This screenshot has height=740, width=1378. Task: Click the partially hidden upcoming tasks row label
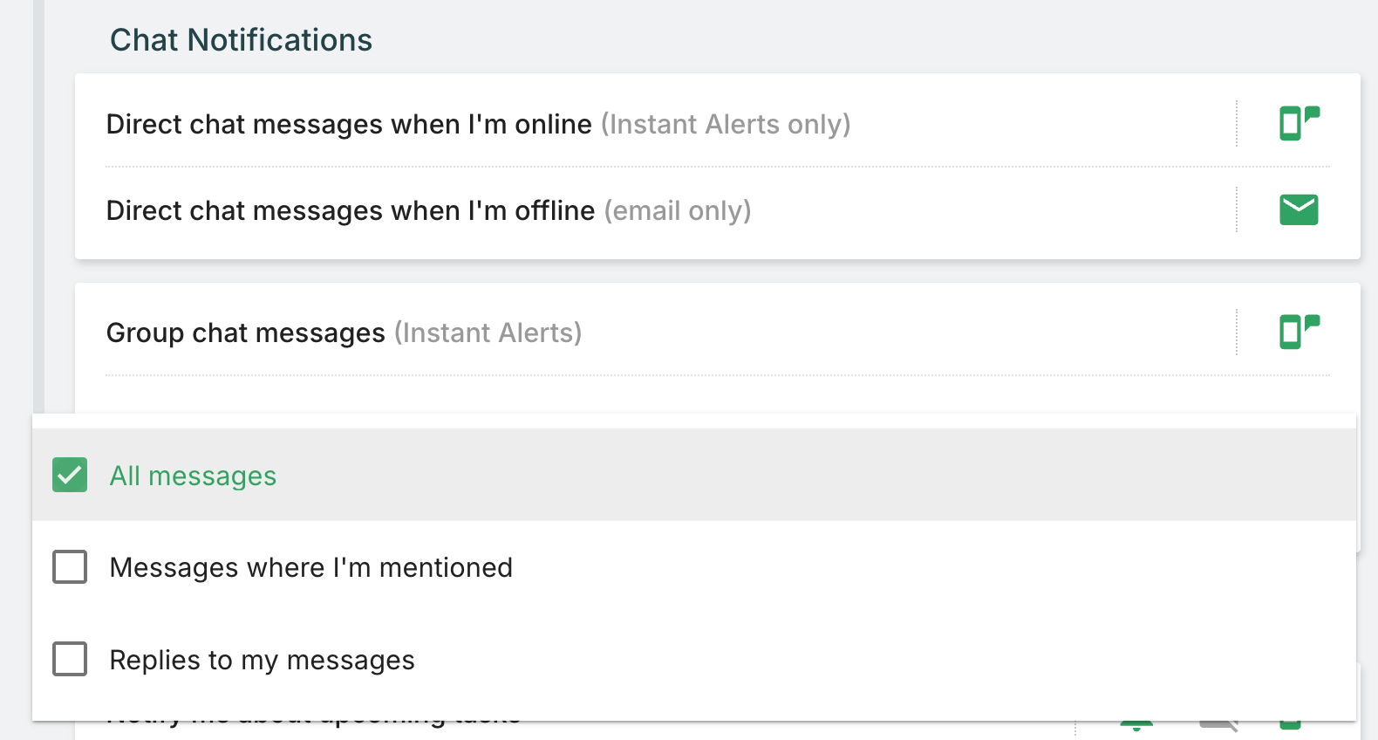click(314, 723)
